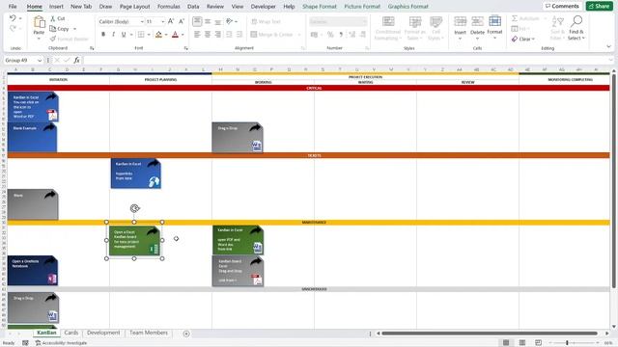
Task: Open the Font dialog launcher
Action: coord(186,48)
